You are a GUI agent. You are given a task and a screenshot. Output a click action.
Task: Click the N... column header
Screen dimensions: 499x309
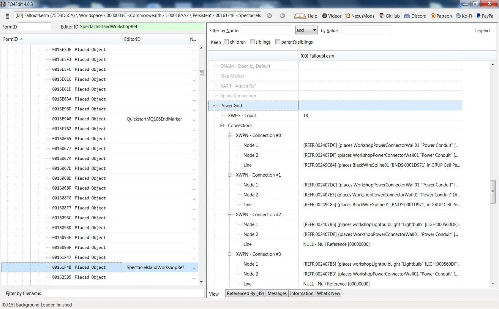193,39
